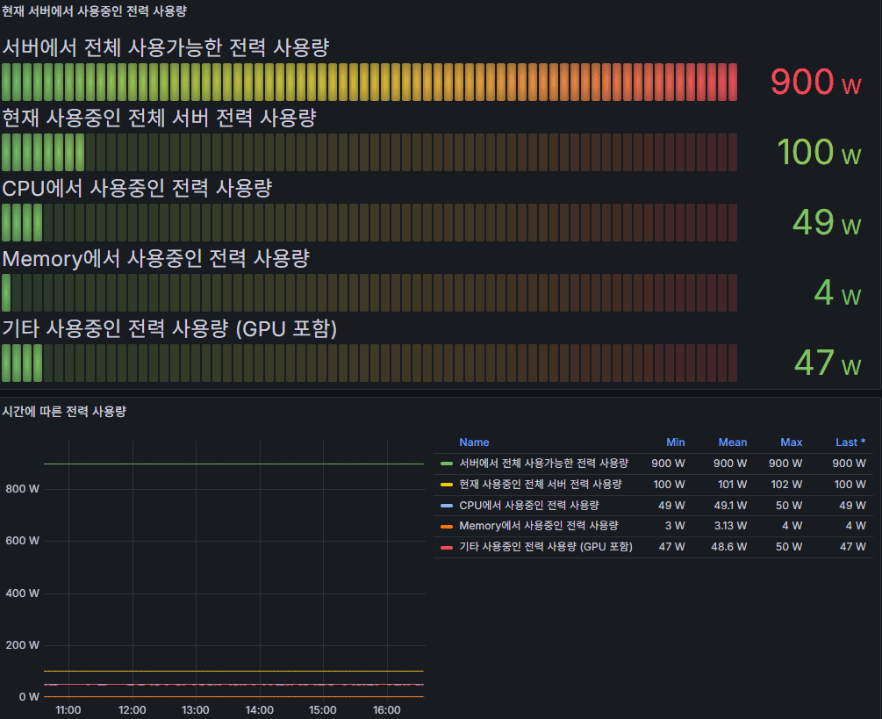Sort legend by the Last * column header
882x719 pixels.
pyautogui.click(x=850, y=442)
